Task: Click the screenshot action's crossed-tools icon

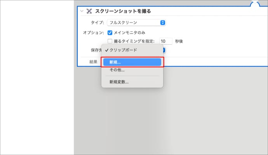Action: coord(89,11)
